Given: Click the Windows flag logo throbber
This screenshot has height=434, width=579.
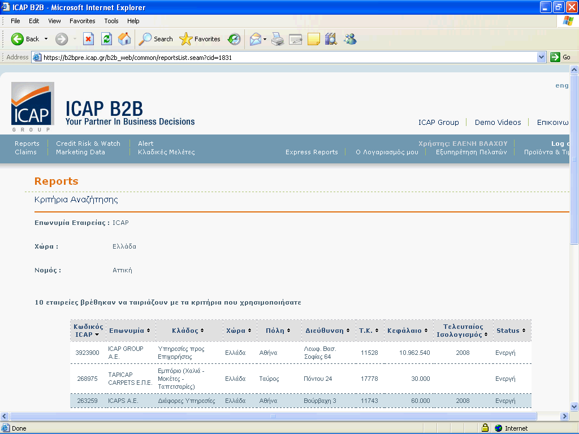Looking at the screenshot, I should 568,21.
